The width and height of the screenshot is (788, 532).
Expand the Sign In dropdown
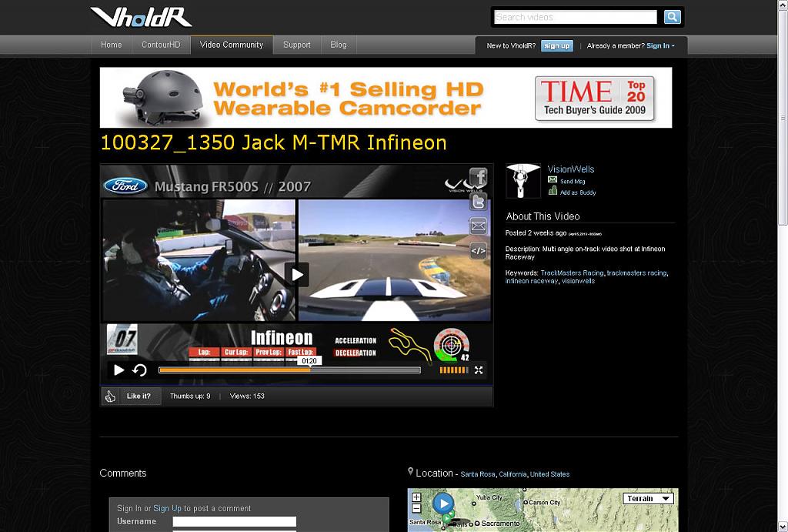(660, 45)
